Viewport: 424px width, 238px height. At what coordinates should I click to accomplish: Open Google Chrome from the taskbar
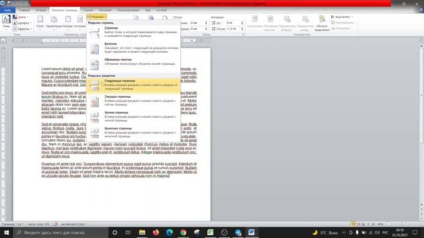(x=184, y=232)
